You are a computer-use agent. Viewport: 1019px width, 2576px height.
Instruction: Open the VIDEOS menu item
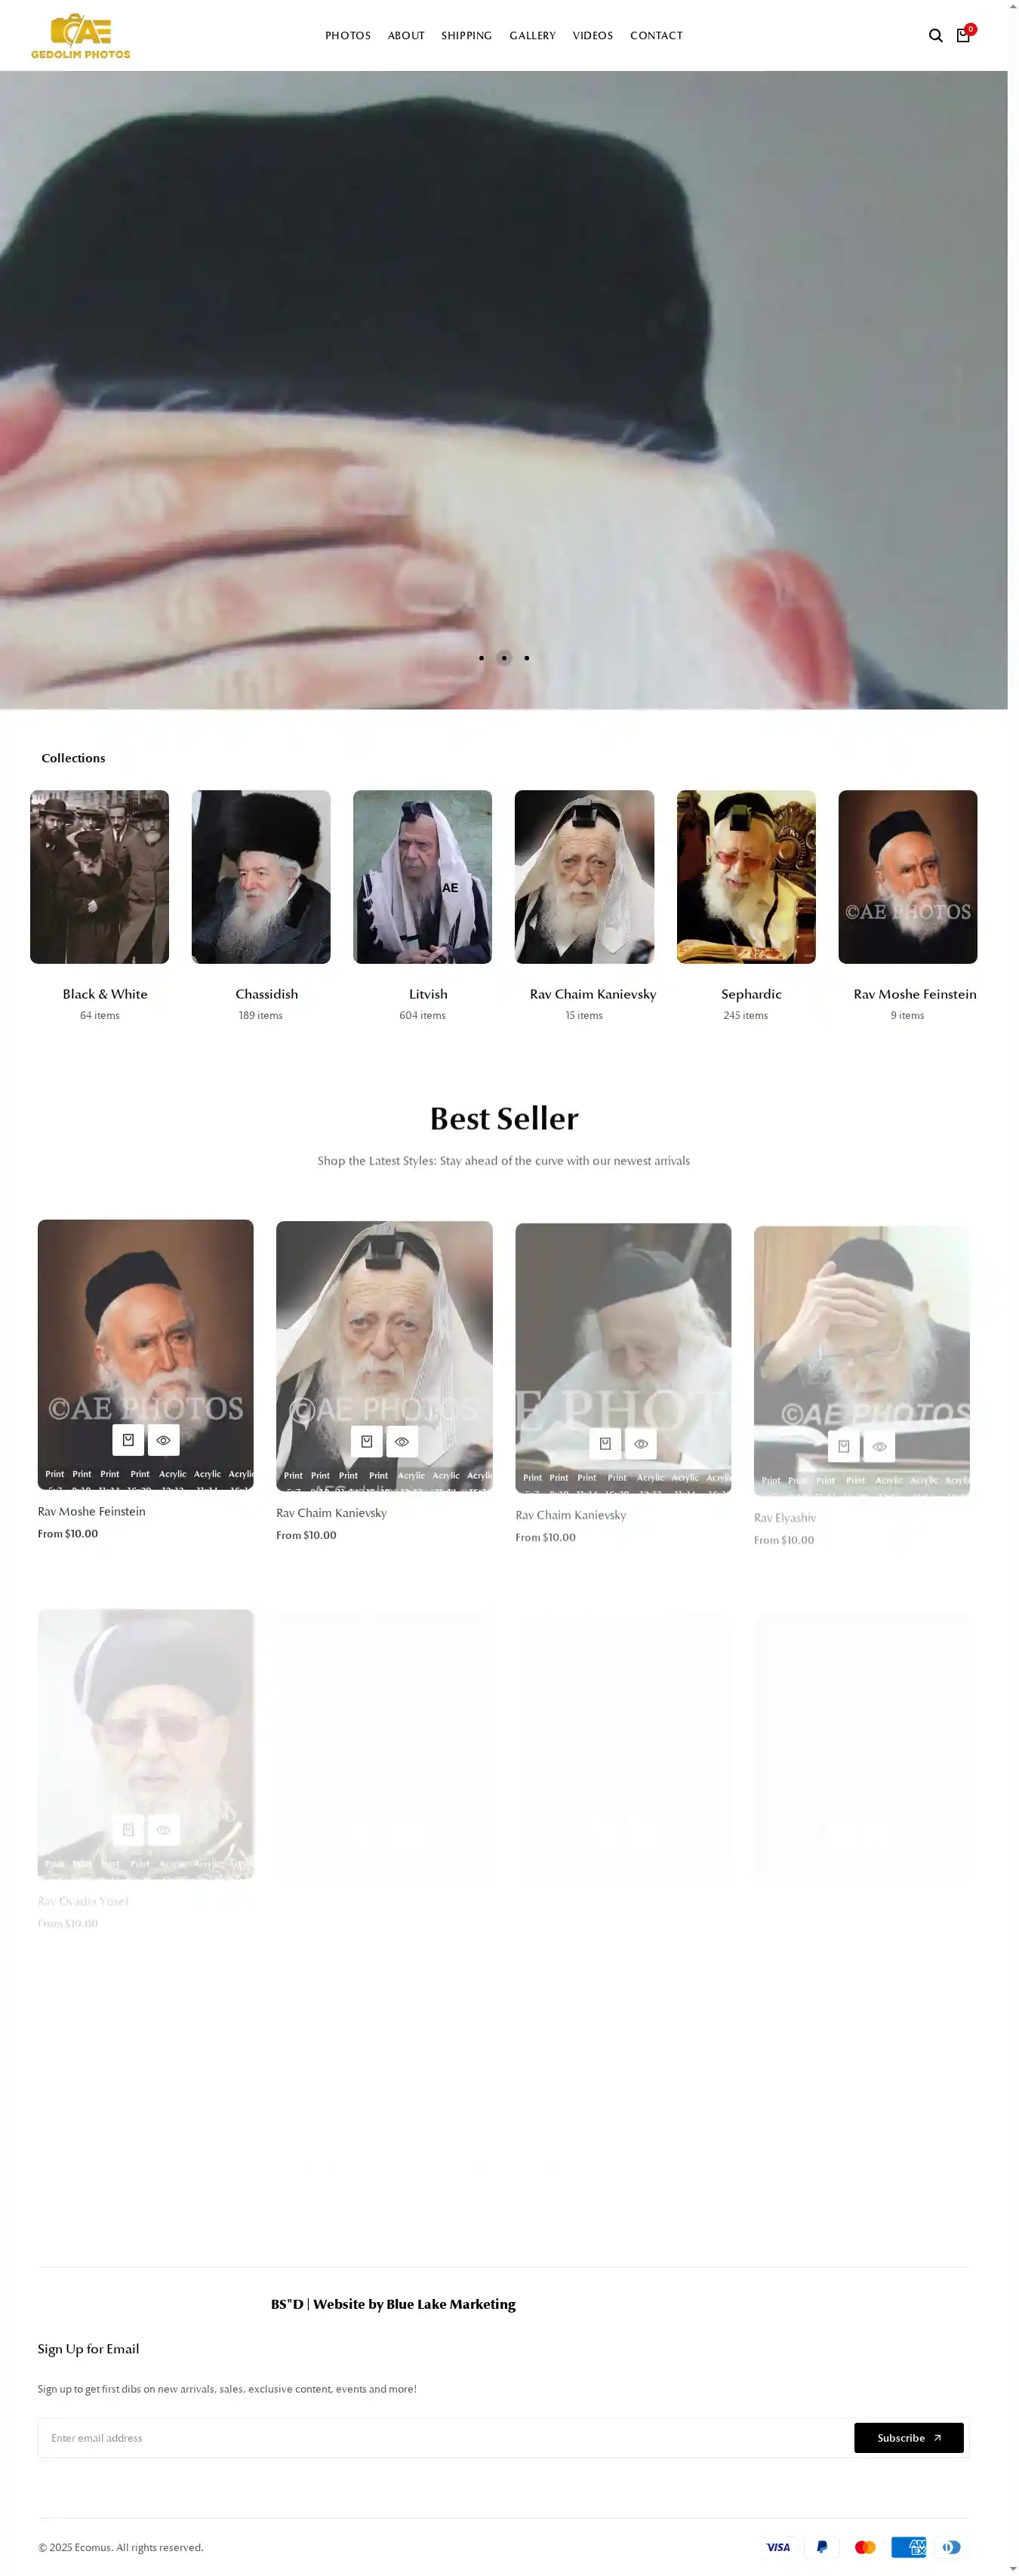click(593, 36)
